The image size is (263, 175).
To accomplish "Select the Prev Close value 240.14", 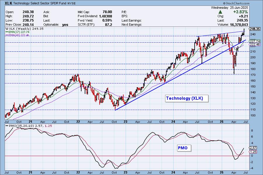I will (28, 24).
